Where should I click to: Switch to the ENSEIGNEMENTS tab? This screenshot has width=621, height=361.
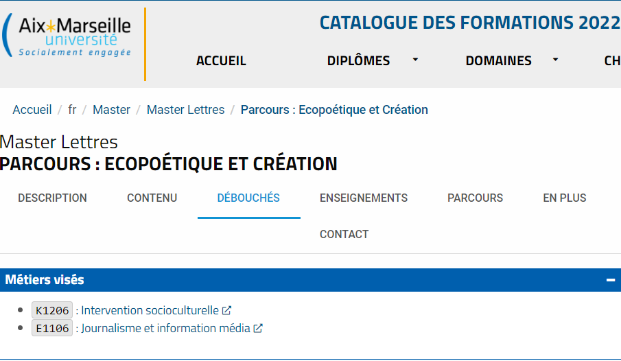[x=364, y=198]
